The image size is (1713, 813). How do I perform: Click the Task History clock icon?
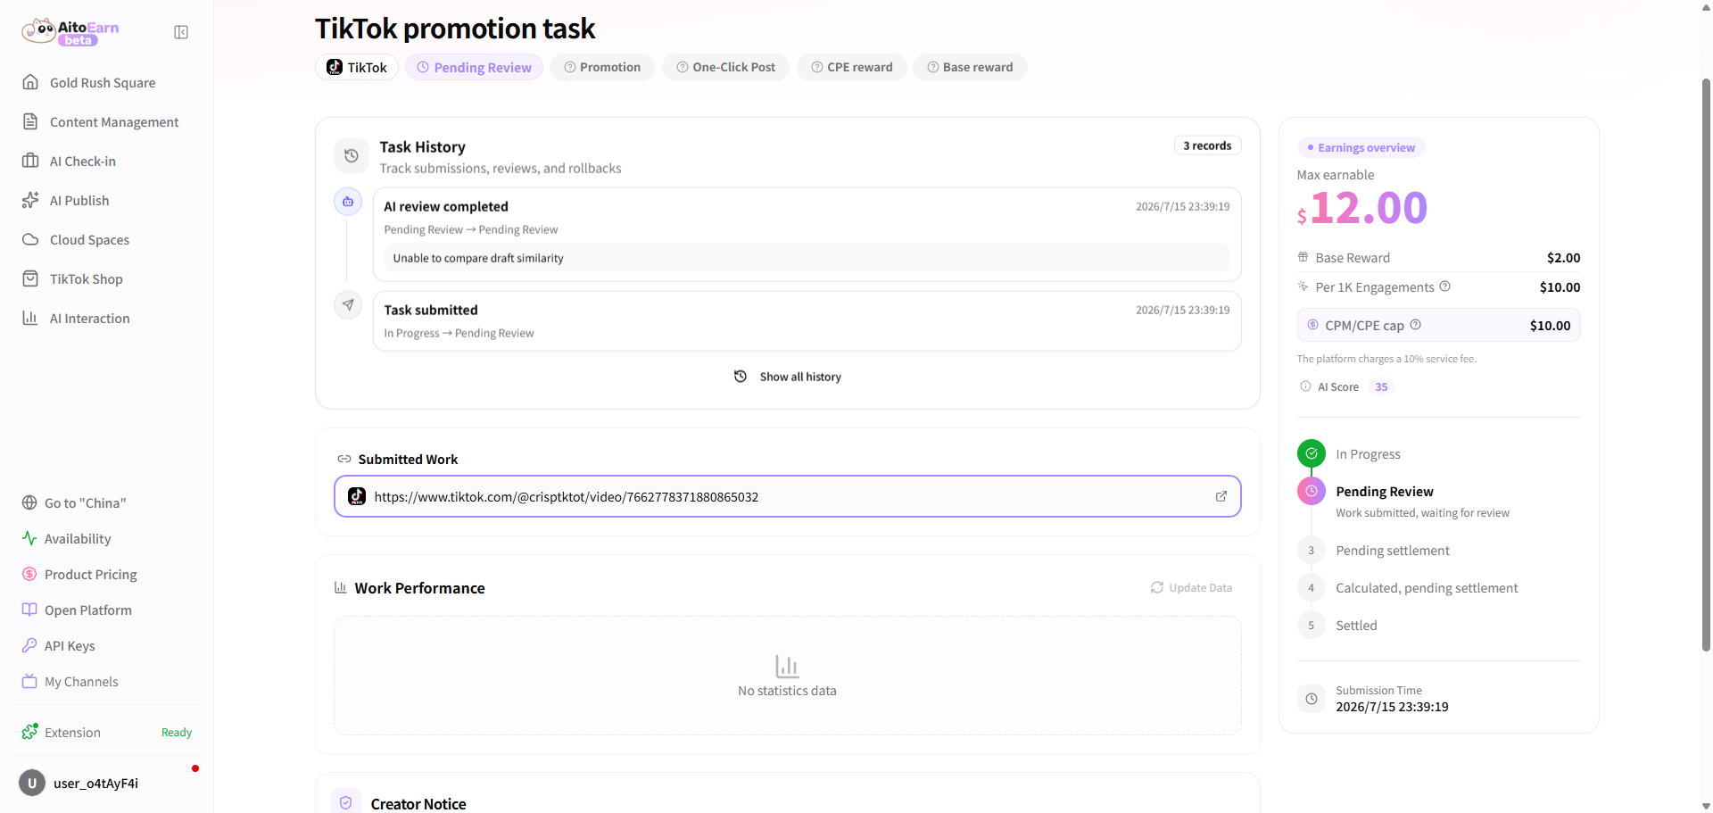tap(352, 155)
